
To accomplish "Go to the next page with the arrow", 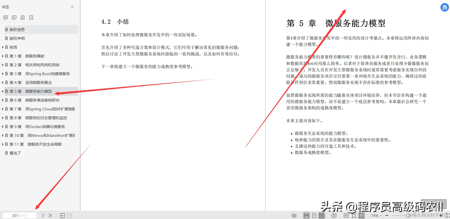I will click(43, 215).
